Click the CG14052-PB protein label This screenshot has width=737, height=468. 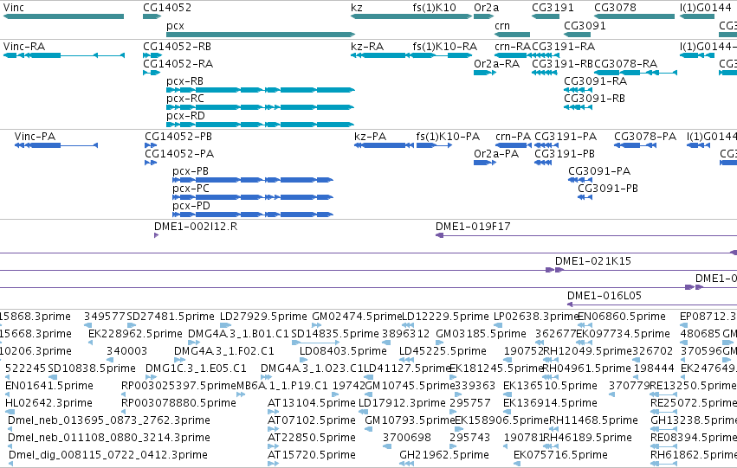tap(178, 136)
